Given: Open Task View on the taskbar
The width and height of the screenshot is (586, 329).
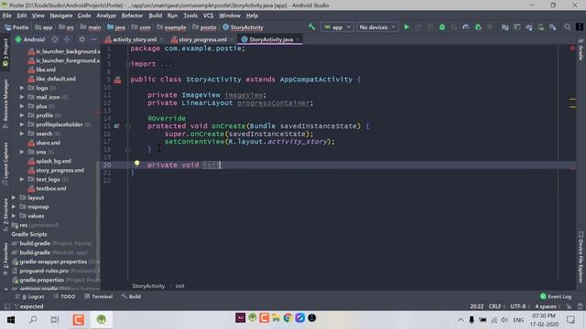Looking at the screenshot, I should [55, 320].
